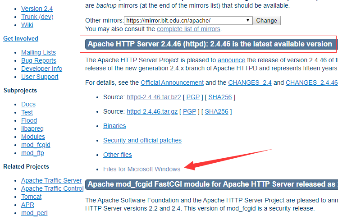Image resolution: width=338 pixels, height=220 pixels.
Task: Open the mod_ftp link
Action: [x=32, y=153]
